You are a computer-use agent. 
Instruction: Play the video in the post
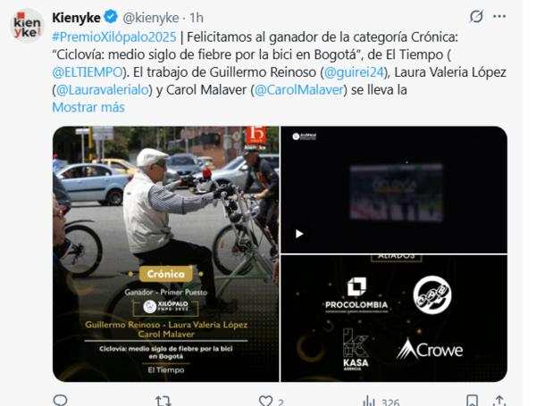[x=299, y=234]
